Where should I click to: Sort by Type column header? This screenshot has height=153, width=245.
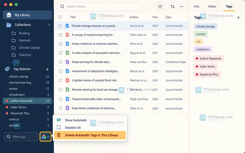168,17
